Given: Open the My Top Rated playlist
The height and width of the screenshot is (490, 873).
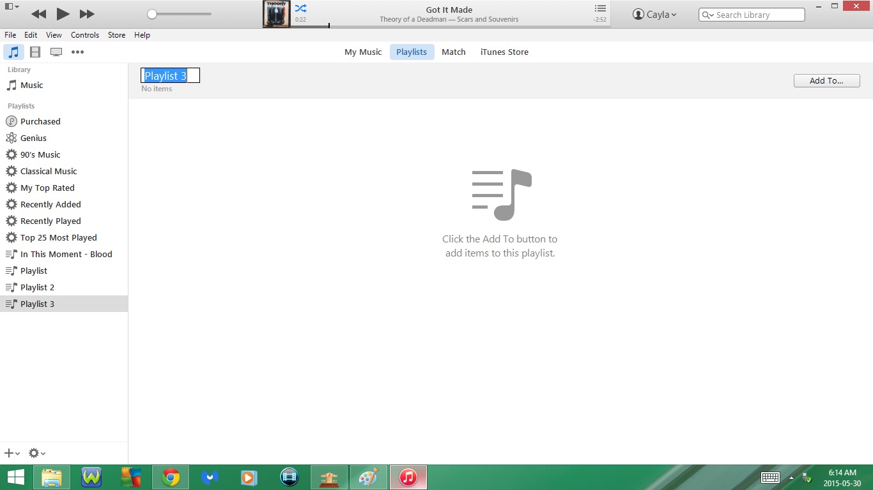Looking at the screenshot, I should pyautogui.click(x=64, y=188).
